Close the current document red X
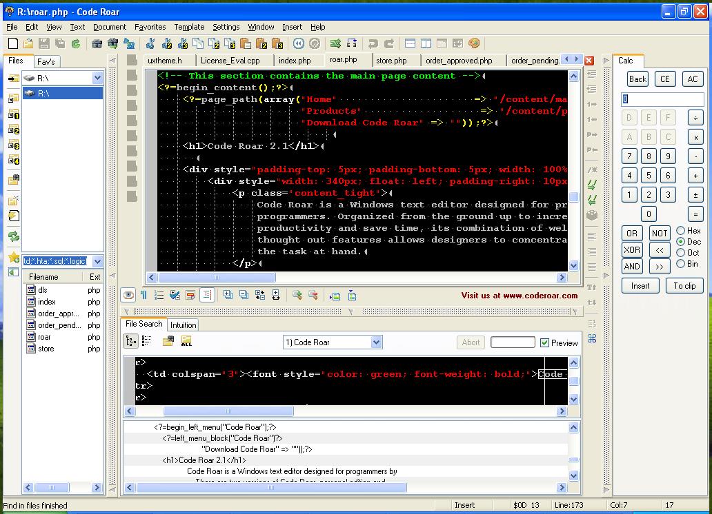Screen dimensions: 712x514 point(589,61)
